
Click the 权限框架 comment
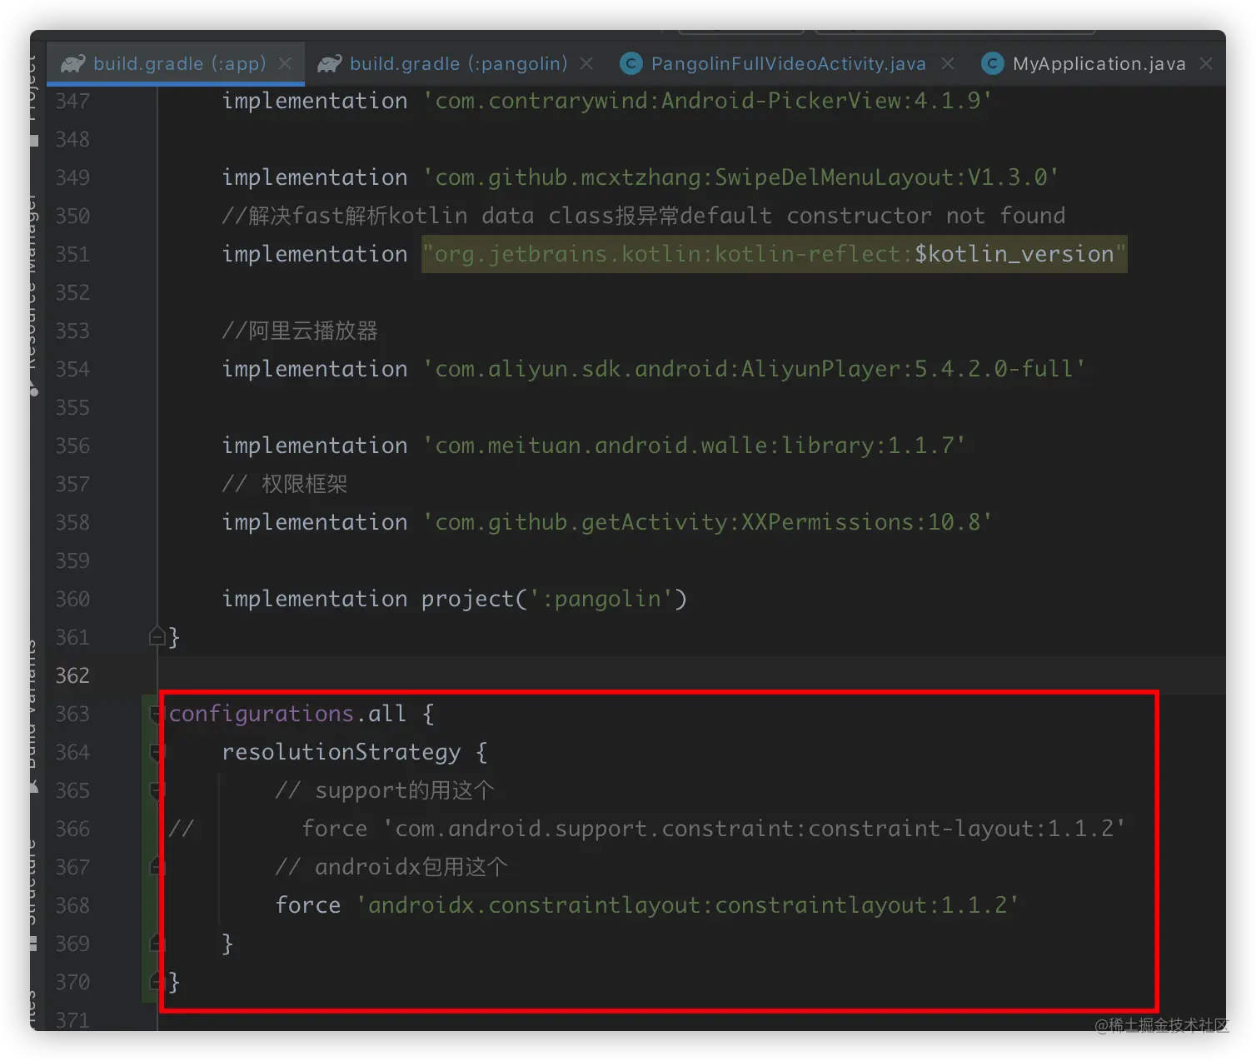click(285, 484)
